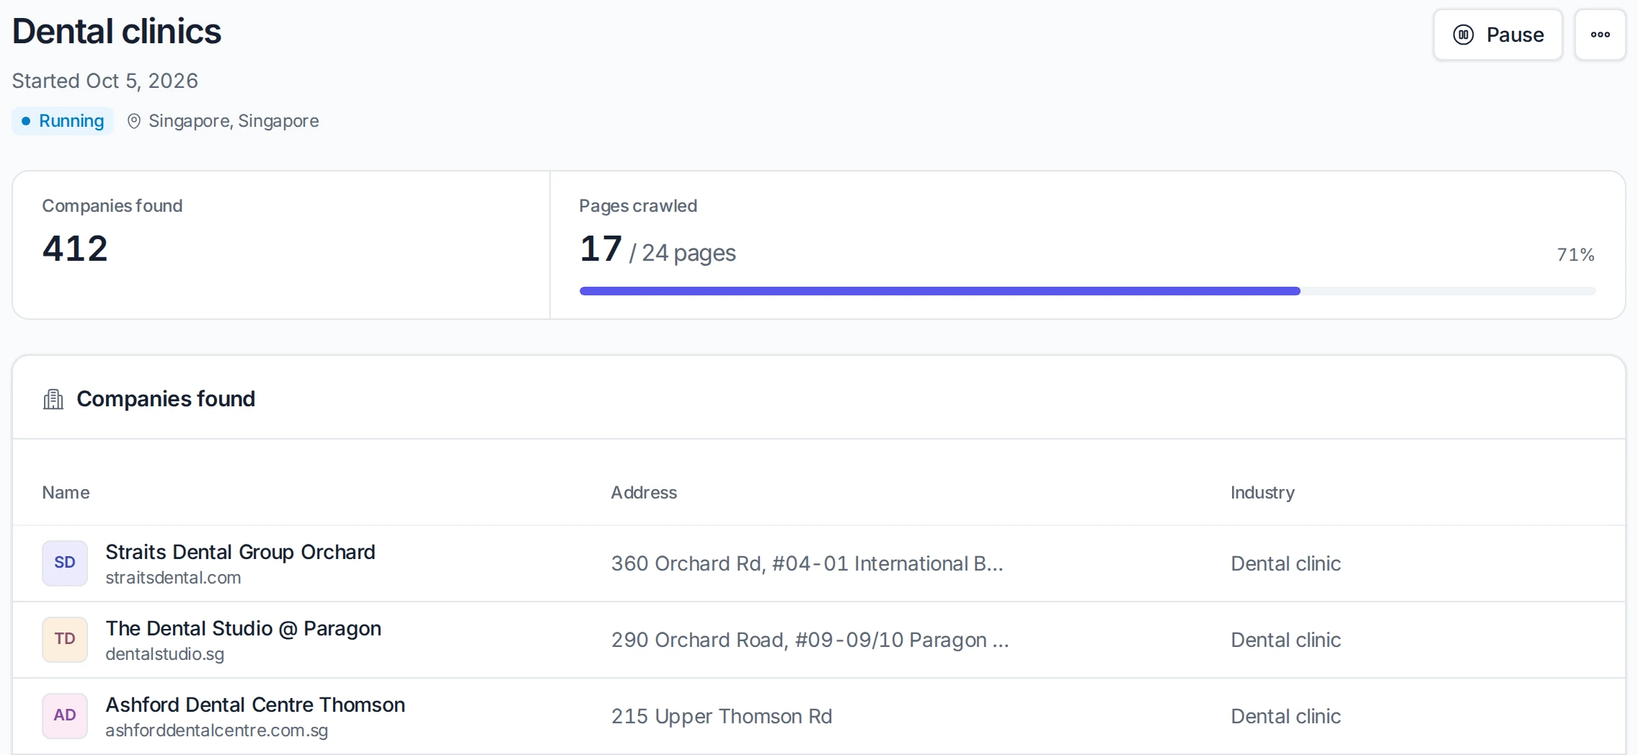Open Straits Dental Group Orchard company
This screenshot has height=755, width=1638.
tap(240, 552)
